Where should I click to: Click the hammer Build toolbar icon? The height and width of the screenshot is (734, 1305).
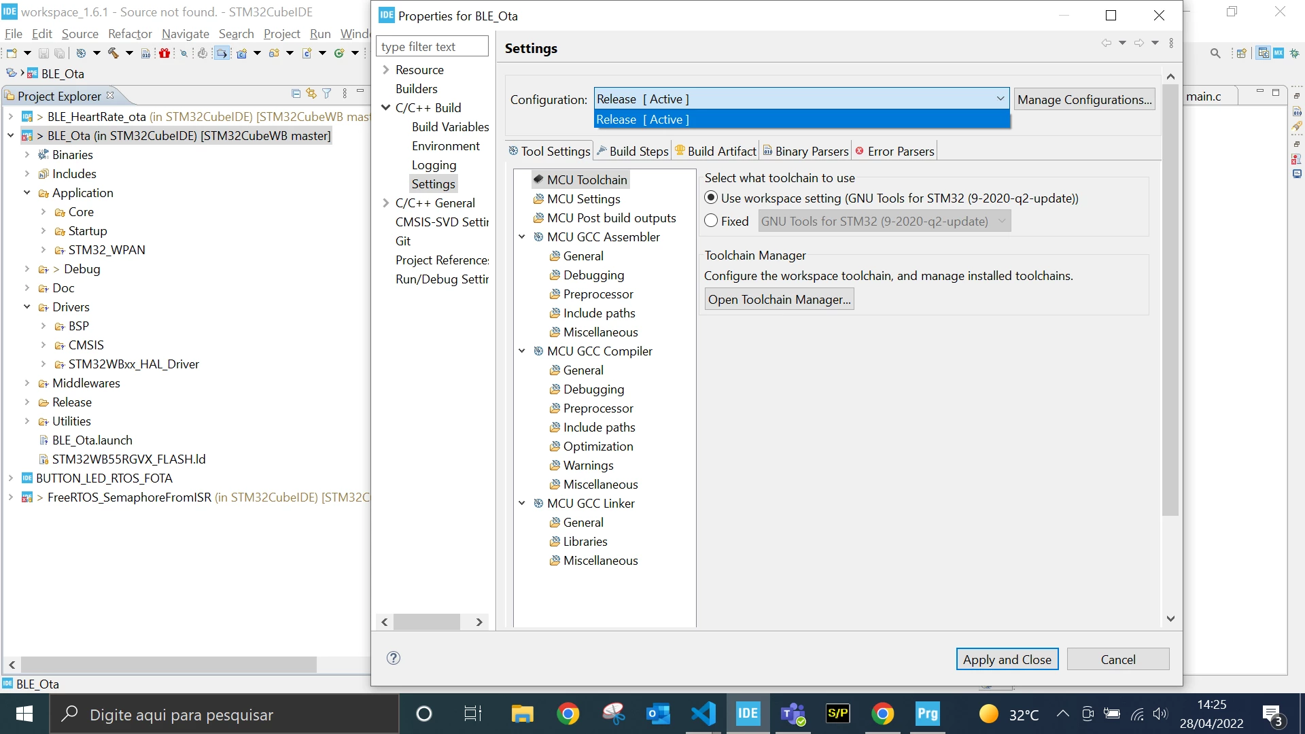(x=113, y=53)
